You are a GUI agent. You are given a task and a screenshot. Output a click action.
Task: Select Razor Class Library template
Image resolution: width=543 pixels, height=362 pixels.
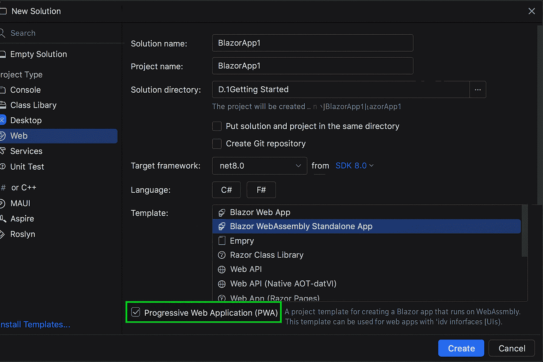[x=367, y=255]
